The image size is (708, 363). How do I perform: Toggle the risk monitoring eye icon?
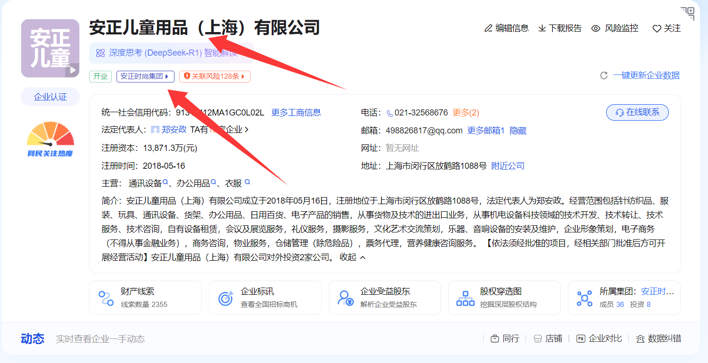click(x=596, y=28)
